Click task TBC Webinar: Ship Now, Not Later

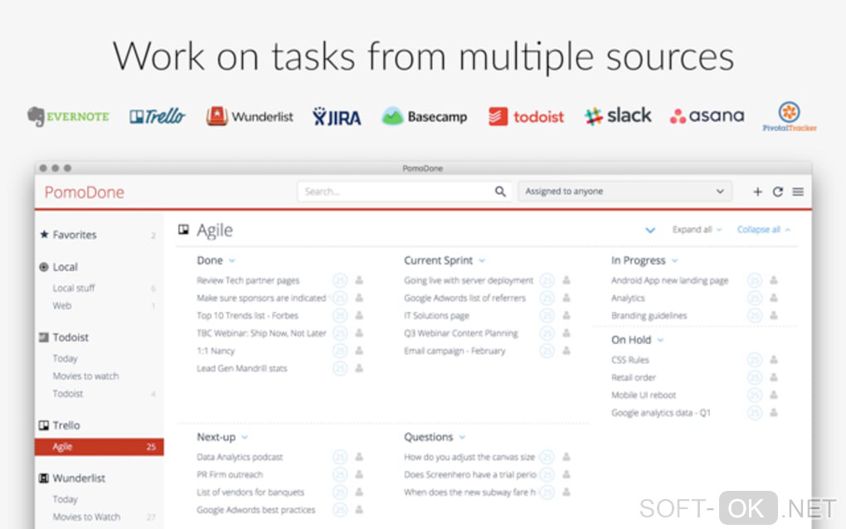coord(261,333)
